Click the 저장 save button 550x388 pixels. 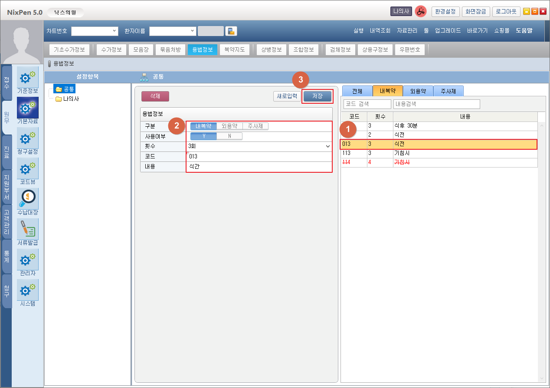[317, 96]
